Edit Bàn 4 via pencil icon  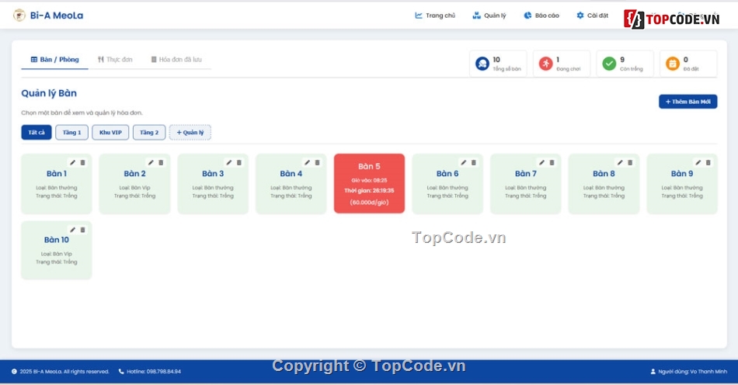point(307,163)
